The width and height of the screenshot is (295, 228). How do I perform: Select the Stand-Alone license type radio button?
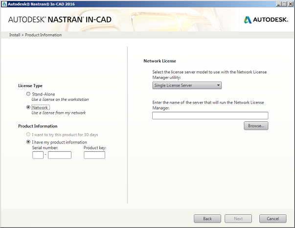[x=28, y=94]
